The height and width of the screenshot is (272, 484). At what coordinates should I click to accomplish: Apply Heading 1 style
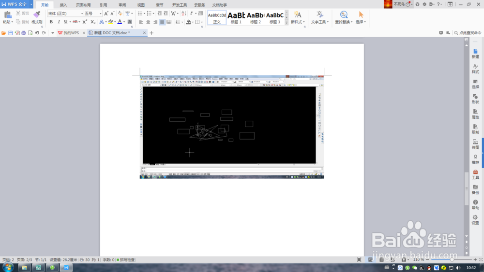236,17
